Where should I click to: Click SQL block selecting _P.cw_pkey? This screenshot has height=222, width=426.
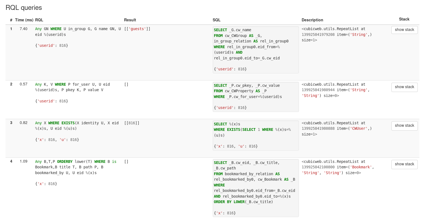pyautogui.click(x=256, y=97)
